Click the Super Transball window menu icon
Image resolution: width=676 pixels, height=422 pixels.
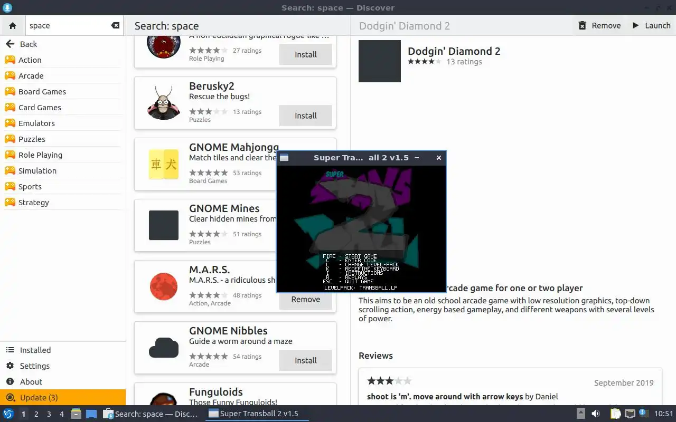coord(284,158)
